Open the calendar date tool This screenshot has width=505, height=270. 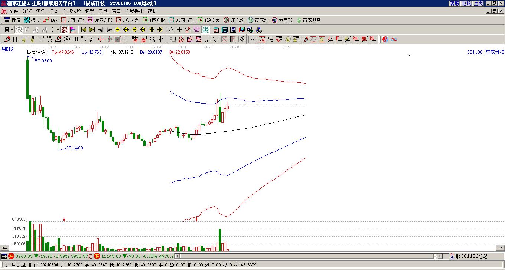tap(216, 30)
